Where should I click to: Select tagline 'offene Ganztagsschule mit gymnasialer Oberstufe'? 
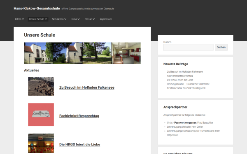tap(88, 9)
